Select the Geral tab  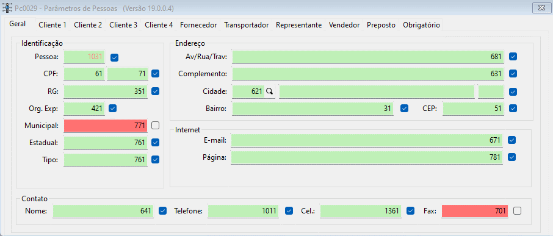point(18,24)
